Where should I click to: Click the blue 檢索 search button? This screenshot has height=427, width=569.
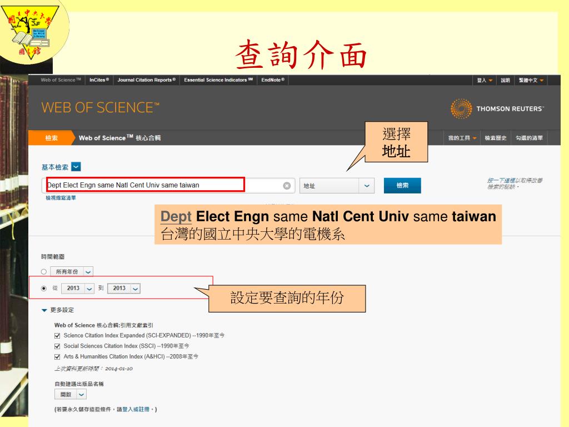point(402,186)
